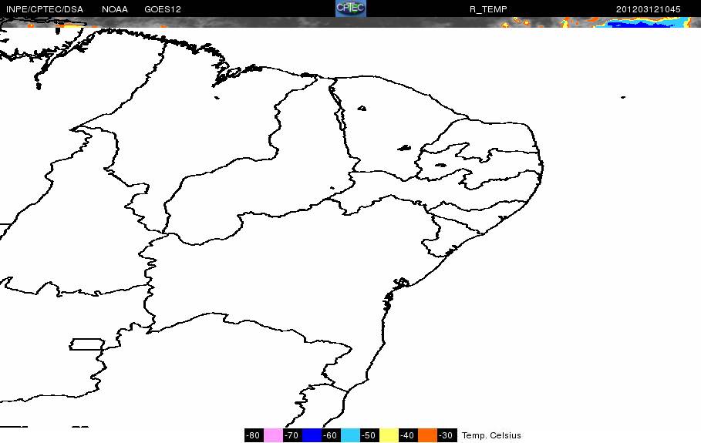
Task: Click the -30 temperature label
Action: pyautogui.click(x=447, y=435)
